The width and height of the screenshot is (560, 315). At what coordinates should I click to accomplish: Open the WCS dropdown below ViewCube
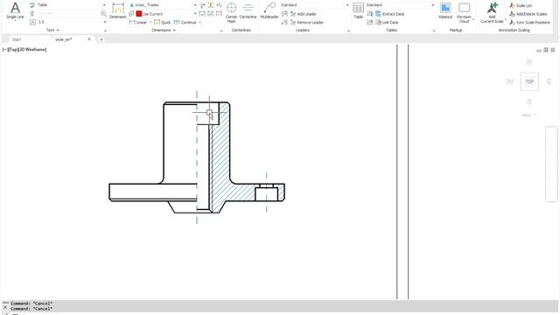point(529,115)
